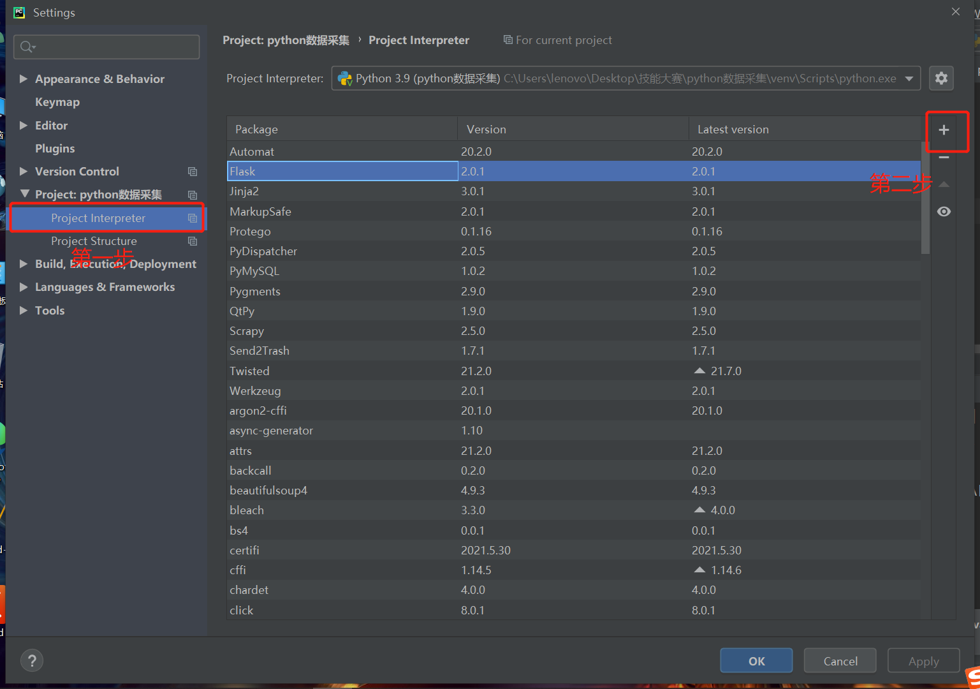Select the PyMySQL package row

[x=574, y=271]
